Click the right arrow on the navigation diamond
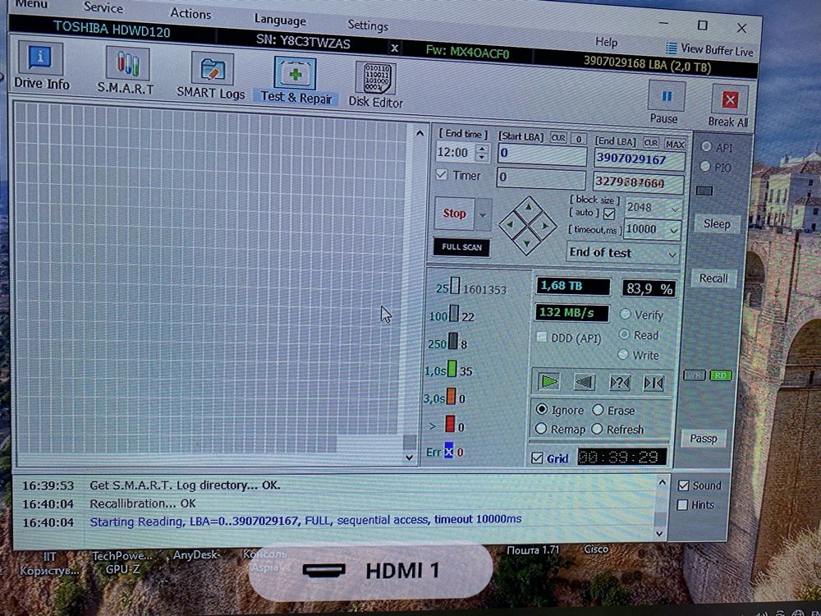The height and width of the screenshot is (616, 821). [x=545, y=226]
